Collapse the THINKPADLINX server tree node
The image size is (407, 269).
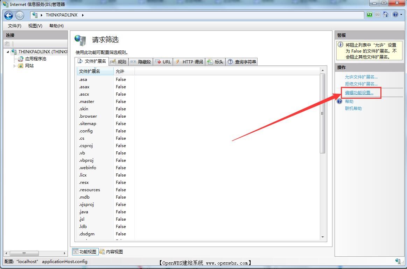point(8,52)
